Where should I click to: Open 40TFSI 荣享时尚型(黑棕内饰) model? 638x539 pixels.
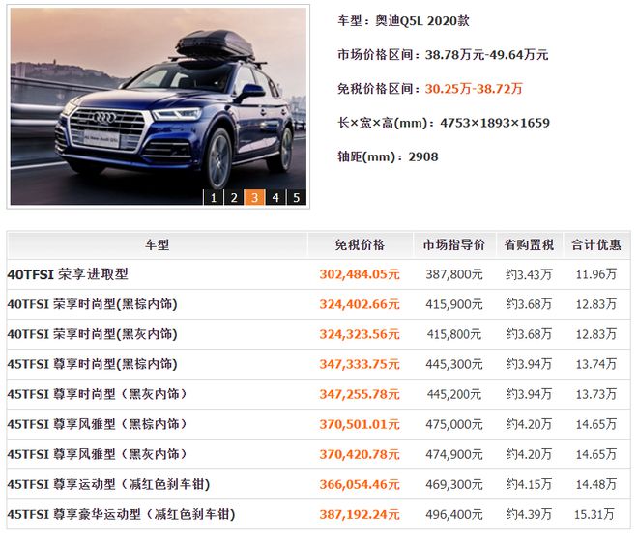(x=93, y=304)
